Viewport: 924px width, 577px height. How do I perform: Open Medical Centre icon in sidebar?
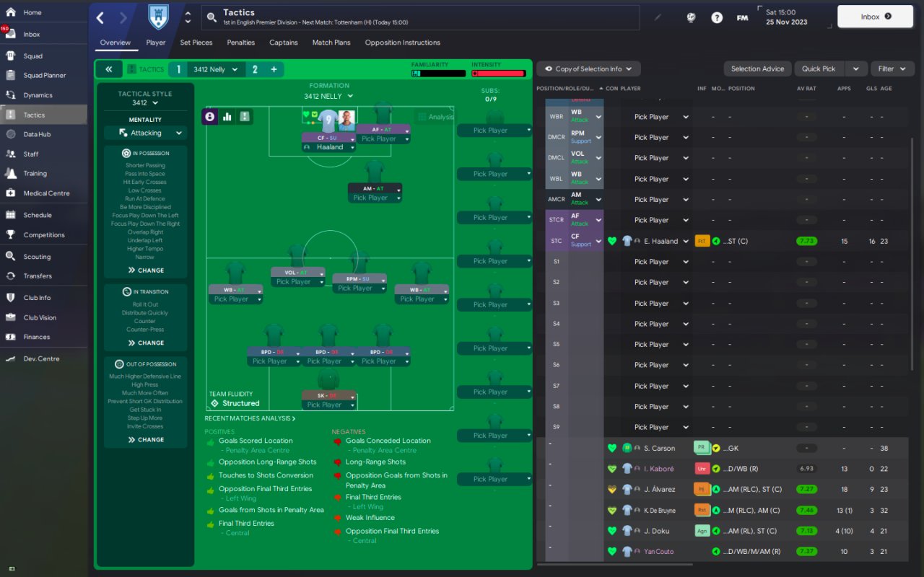[10, 193]
